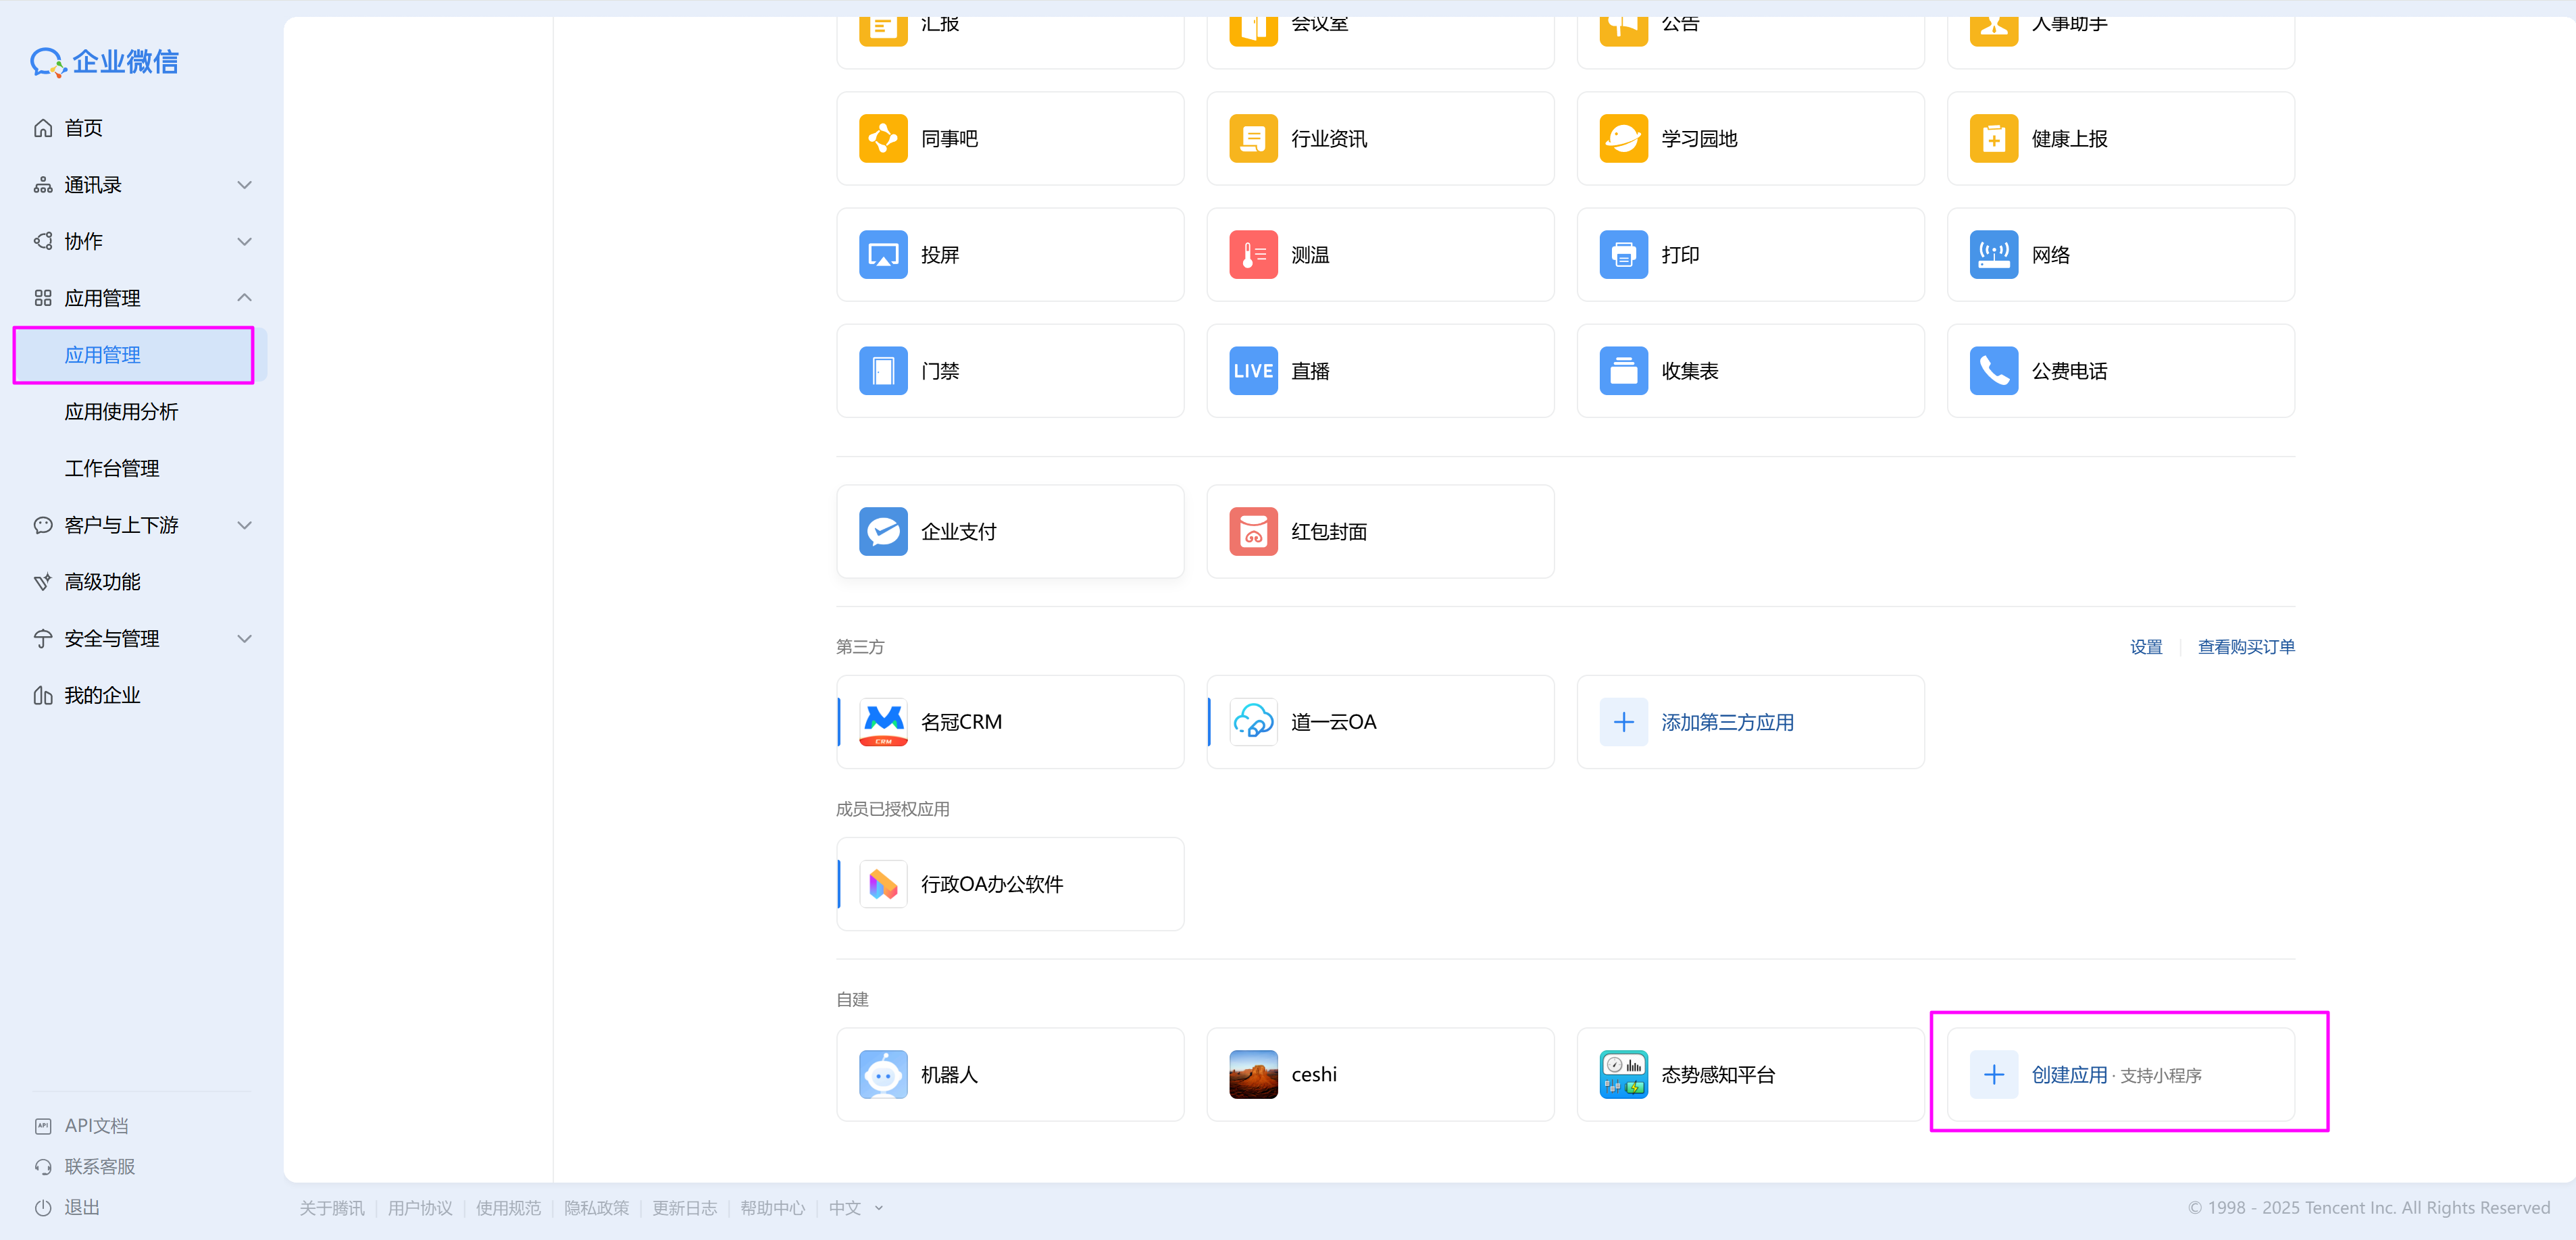Open the 同事吧 app icon
Image resolution: width=2576 pixels, height=1240 pixels.
(x=882, y=138)
